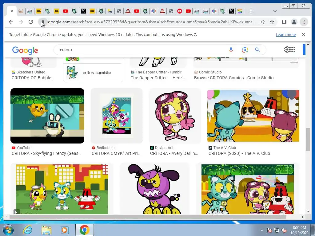Viewport: 315px width, 236px height.
Task: Reload the current page
Action: [x=31, y=22]
